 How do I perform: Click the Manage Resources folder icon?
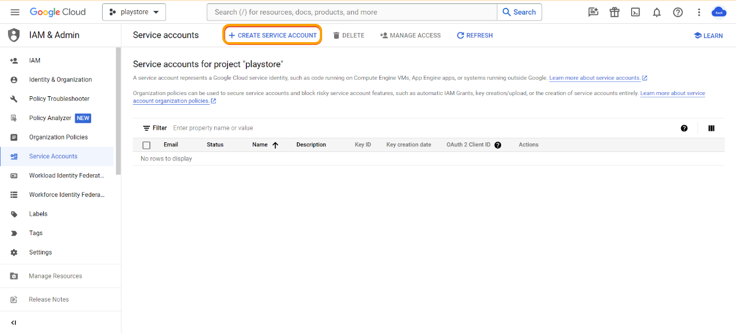coord(14,276)
